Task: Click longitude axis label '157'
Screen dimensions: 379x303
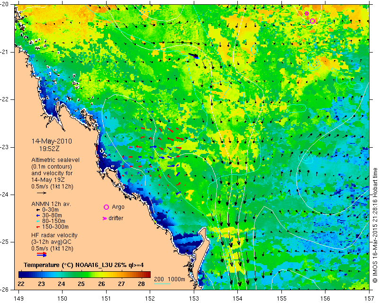Action: (370, 299)
